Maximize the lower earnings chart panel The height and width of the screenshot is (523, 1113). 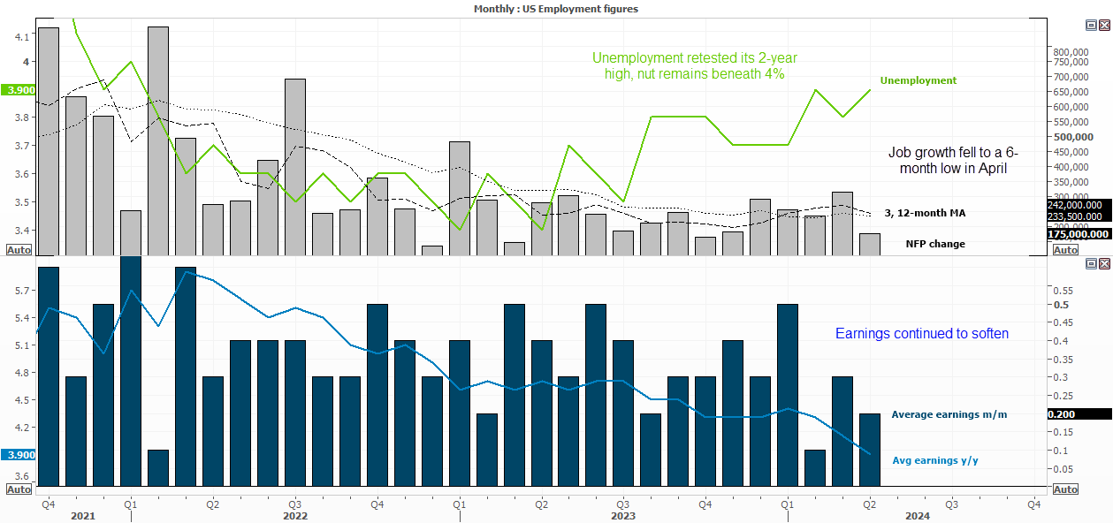tap(1091, 263)
